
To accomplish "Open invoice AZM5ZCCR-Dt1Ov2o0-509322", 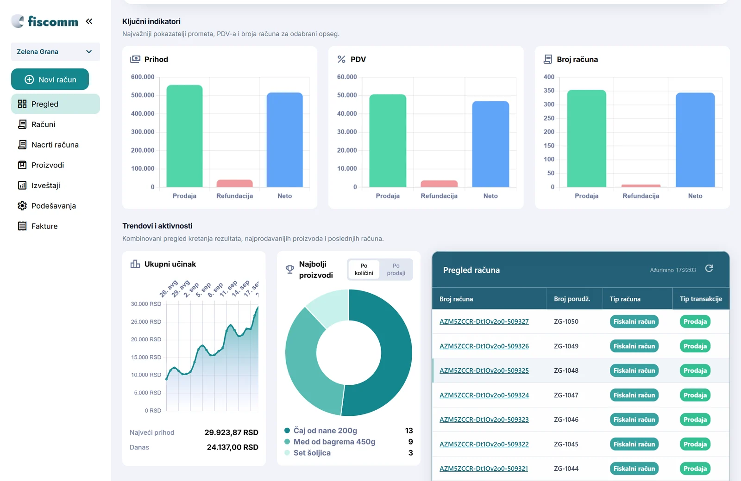I will [484, 444].
